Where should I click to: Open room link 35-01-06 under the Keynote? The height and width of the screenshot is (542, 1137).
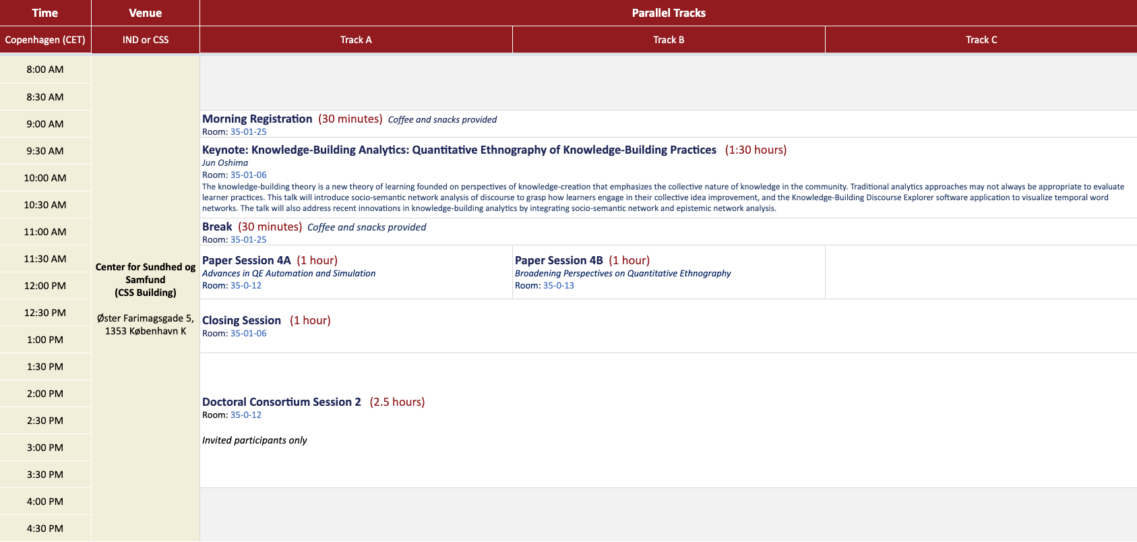pyautogui.click(x=248, y=175)
